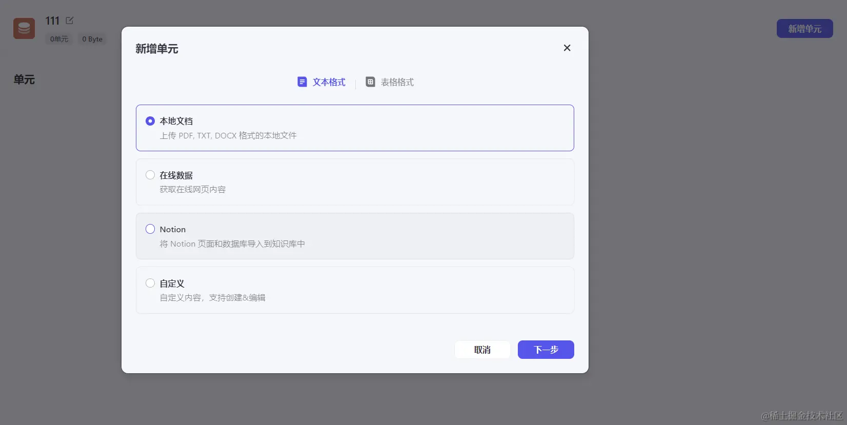Click description 自定义内容，支持创建&编辑
This screenshot has height=425, width=847.
click(213, 298)
